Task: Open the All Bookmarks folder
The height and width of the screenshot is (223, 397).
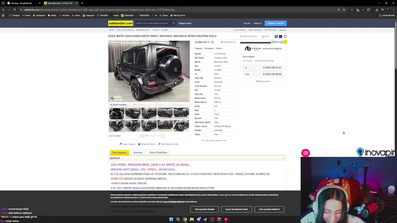Action: tap(387, 15)
